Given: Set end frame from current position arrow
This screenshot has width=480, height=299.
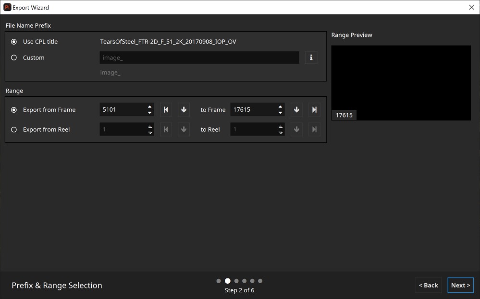Looking at the screenshot, I should 296,110.
